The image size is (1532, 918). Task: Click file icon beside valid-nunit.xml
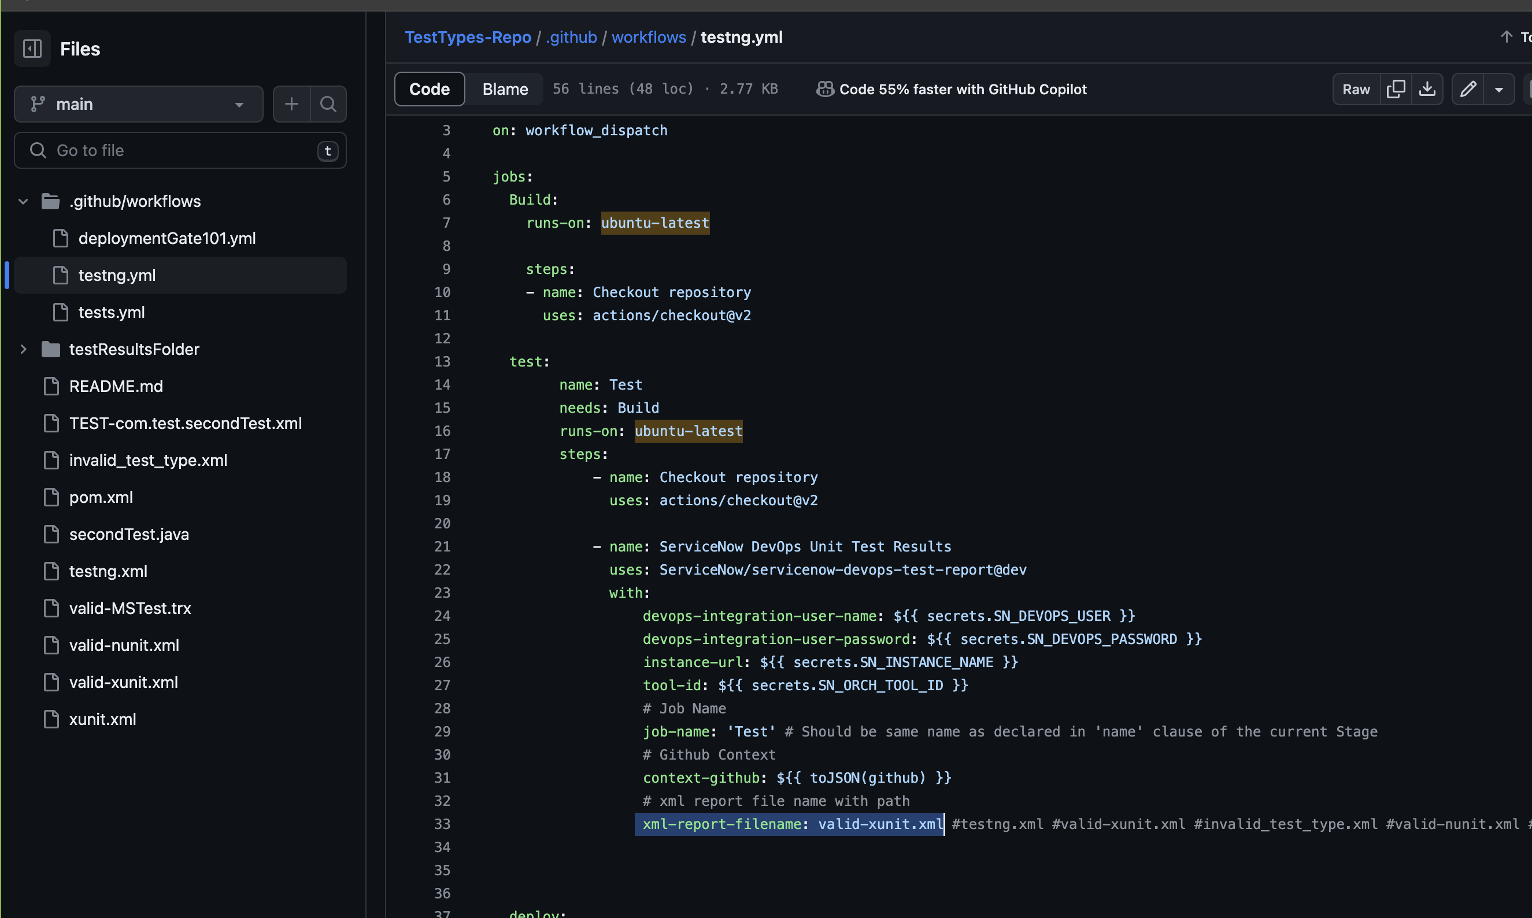click(x=51, y=645)
